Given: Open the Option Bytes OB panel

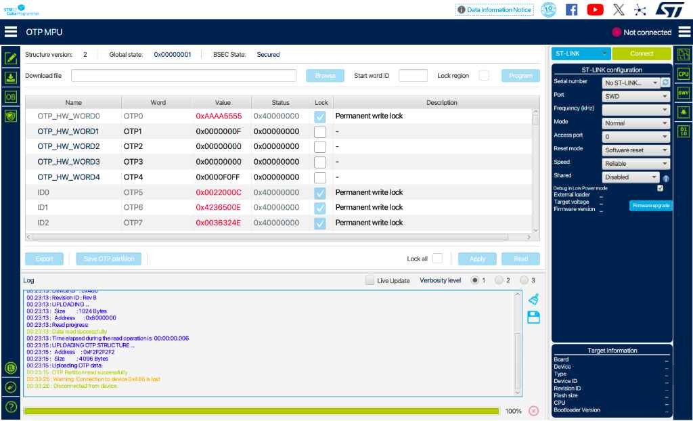Looking at the screenshot, I should click(x=11, y=97).
